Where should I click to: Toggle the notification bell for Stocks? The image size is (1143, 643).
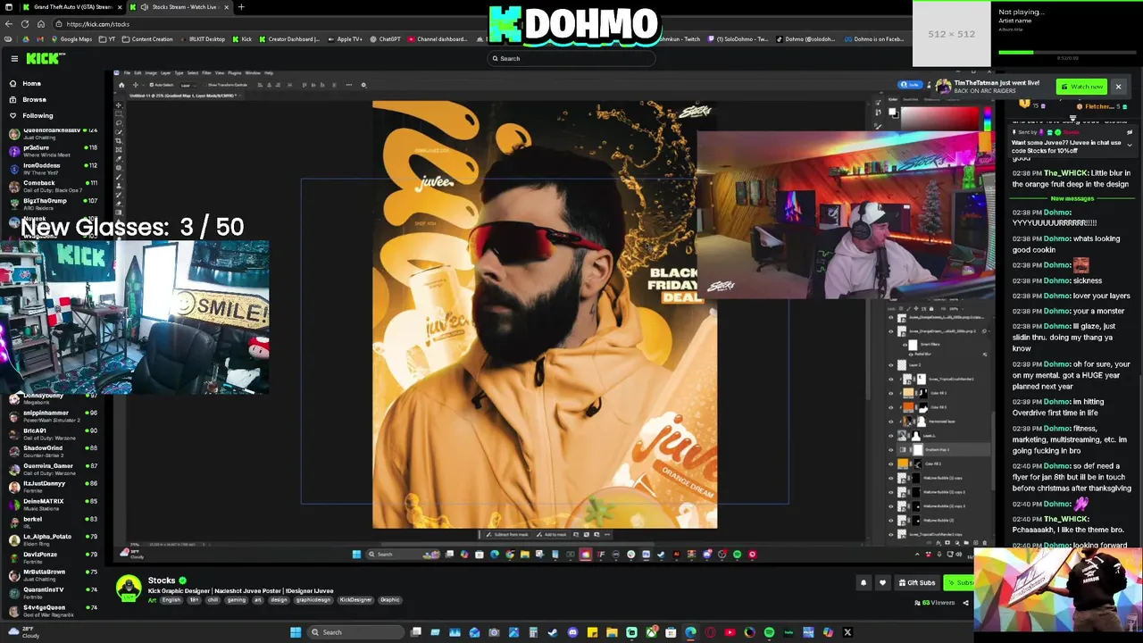(x=864, y=582)
